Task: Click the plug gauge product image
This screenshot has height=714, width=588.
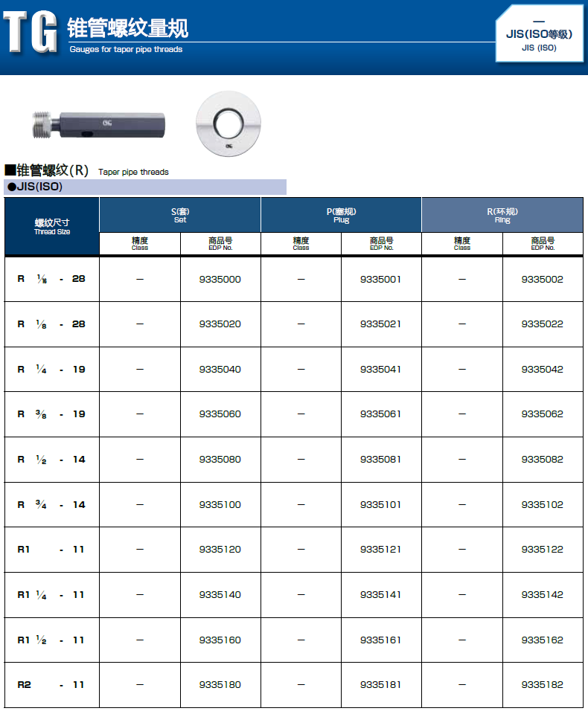Action: tap(99, 125)
